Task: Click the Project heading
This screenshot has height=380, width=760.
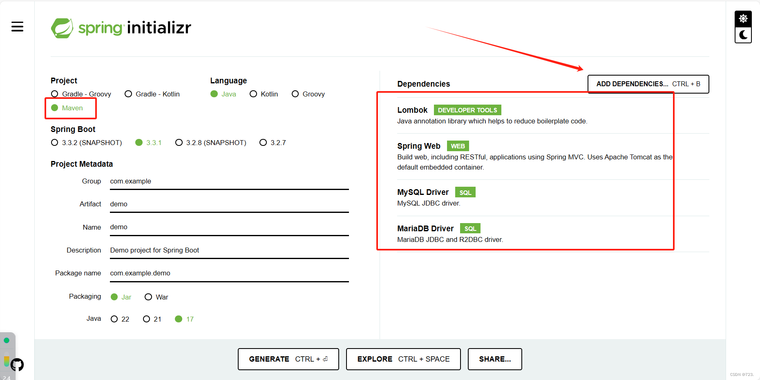Action: (x=64, y=81)
